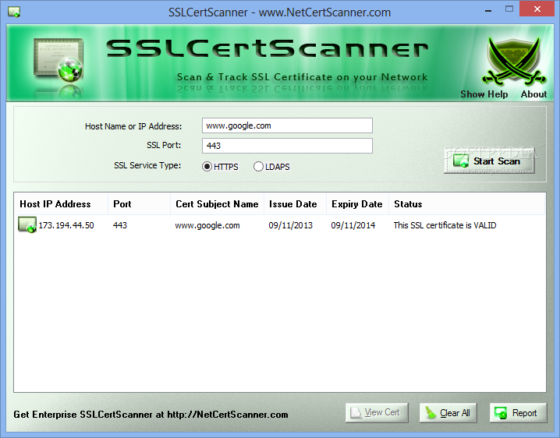The image size is (560, 438).
Task: Click the Get Enterprise SSLCertScanner footer text
Action: 151,415
